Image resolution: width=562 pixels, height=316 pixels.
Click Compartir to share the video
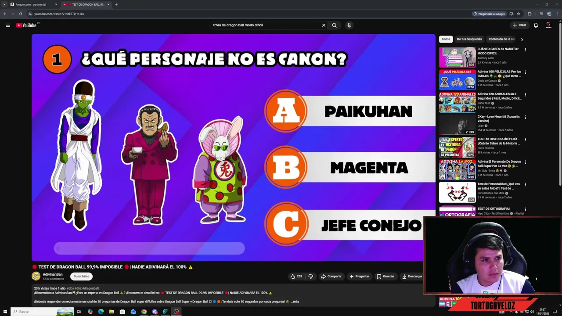(x=331, y=276)
